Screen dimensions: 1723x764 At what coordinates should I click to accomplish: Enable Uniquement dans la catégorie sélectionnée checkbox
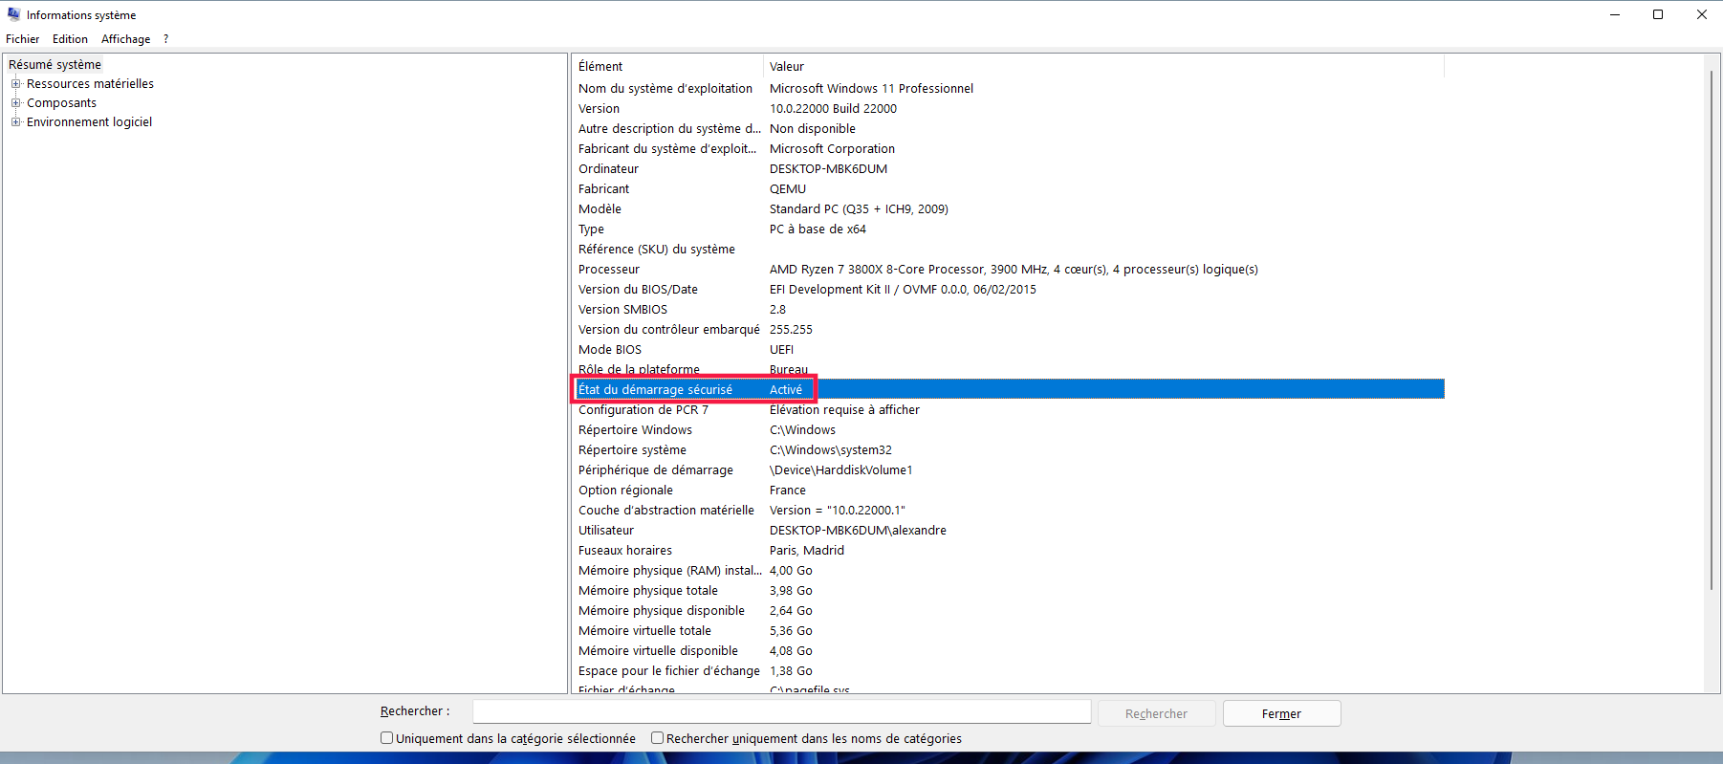coord(387,738)
